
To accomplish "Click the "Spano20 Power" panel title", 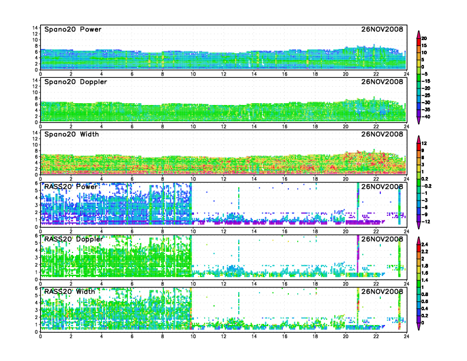I will pyautogui.click(x=73, y=29).
